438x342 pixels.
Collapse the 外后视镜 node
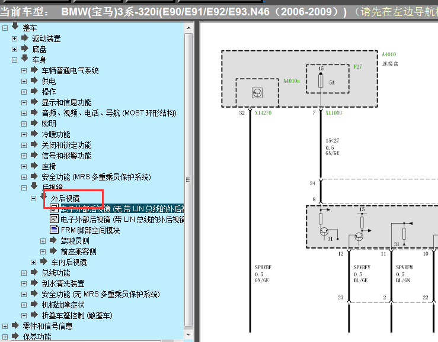tap(34, 198)
